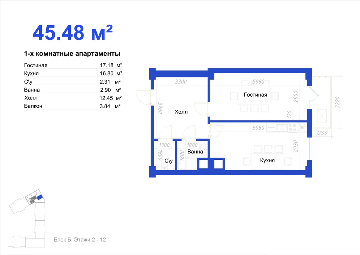Click the Ванна label on the floor plan
The width and height of the screenshot is (360, 255).
pyautogui.click(x=195, y=152)
